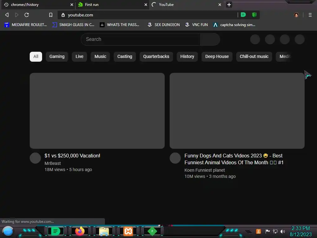Viewport: 317px width, 238px height.
Task: Open the volume speaker icon
Action: pos(283,231)
